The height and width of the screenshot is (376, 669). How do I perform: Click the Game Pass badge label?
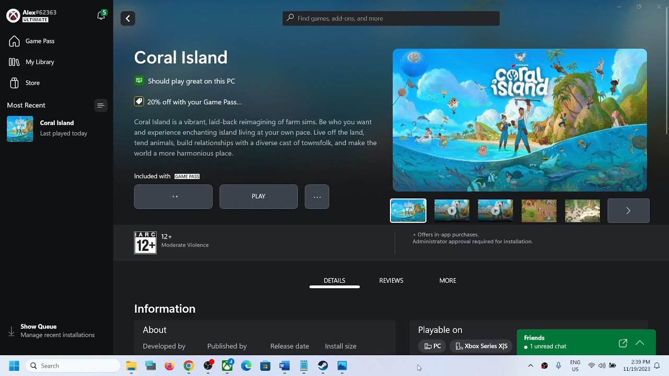(187, 177)
